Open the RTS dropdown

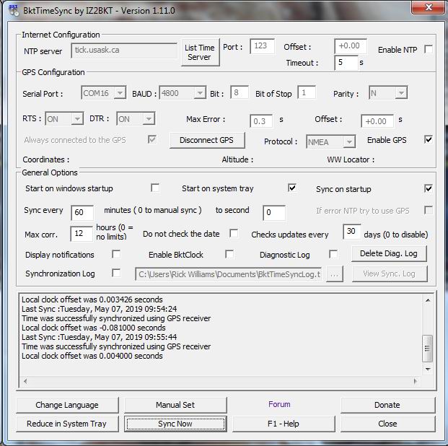(77, 118)
